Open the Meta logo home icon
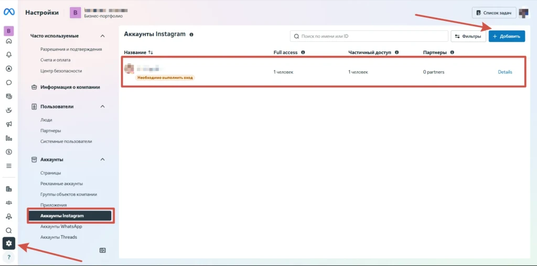The image size is (537, 266). point(8,12)
